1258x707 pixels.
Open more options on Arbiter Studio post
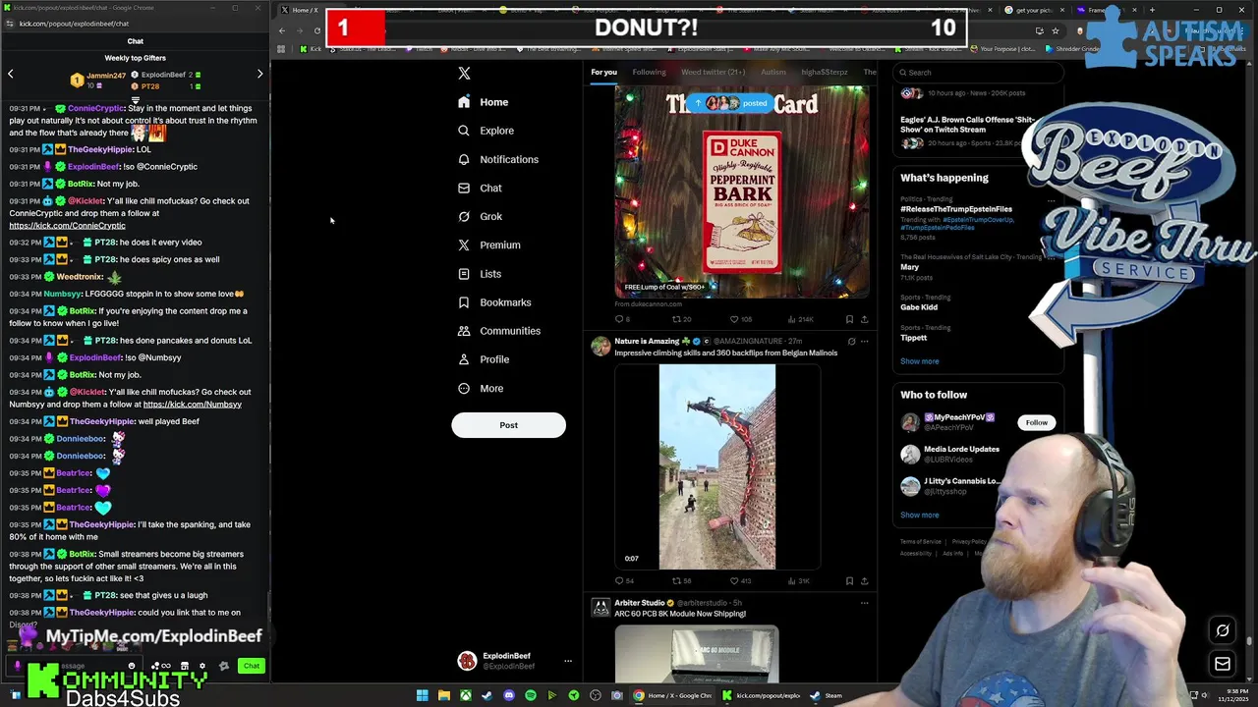tap(864, 603)
